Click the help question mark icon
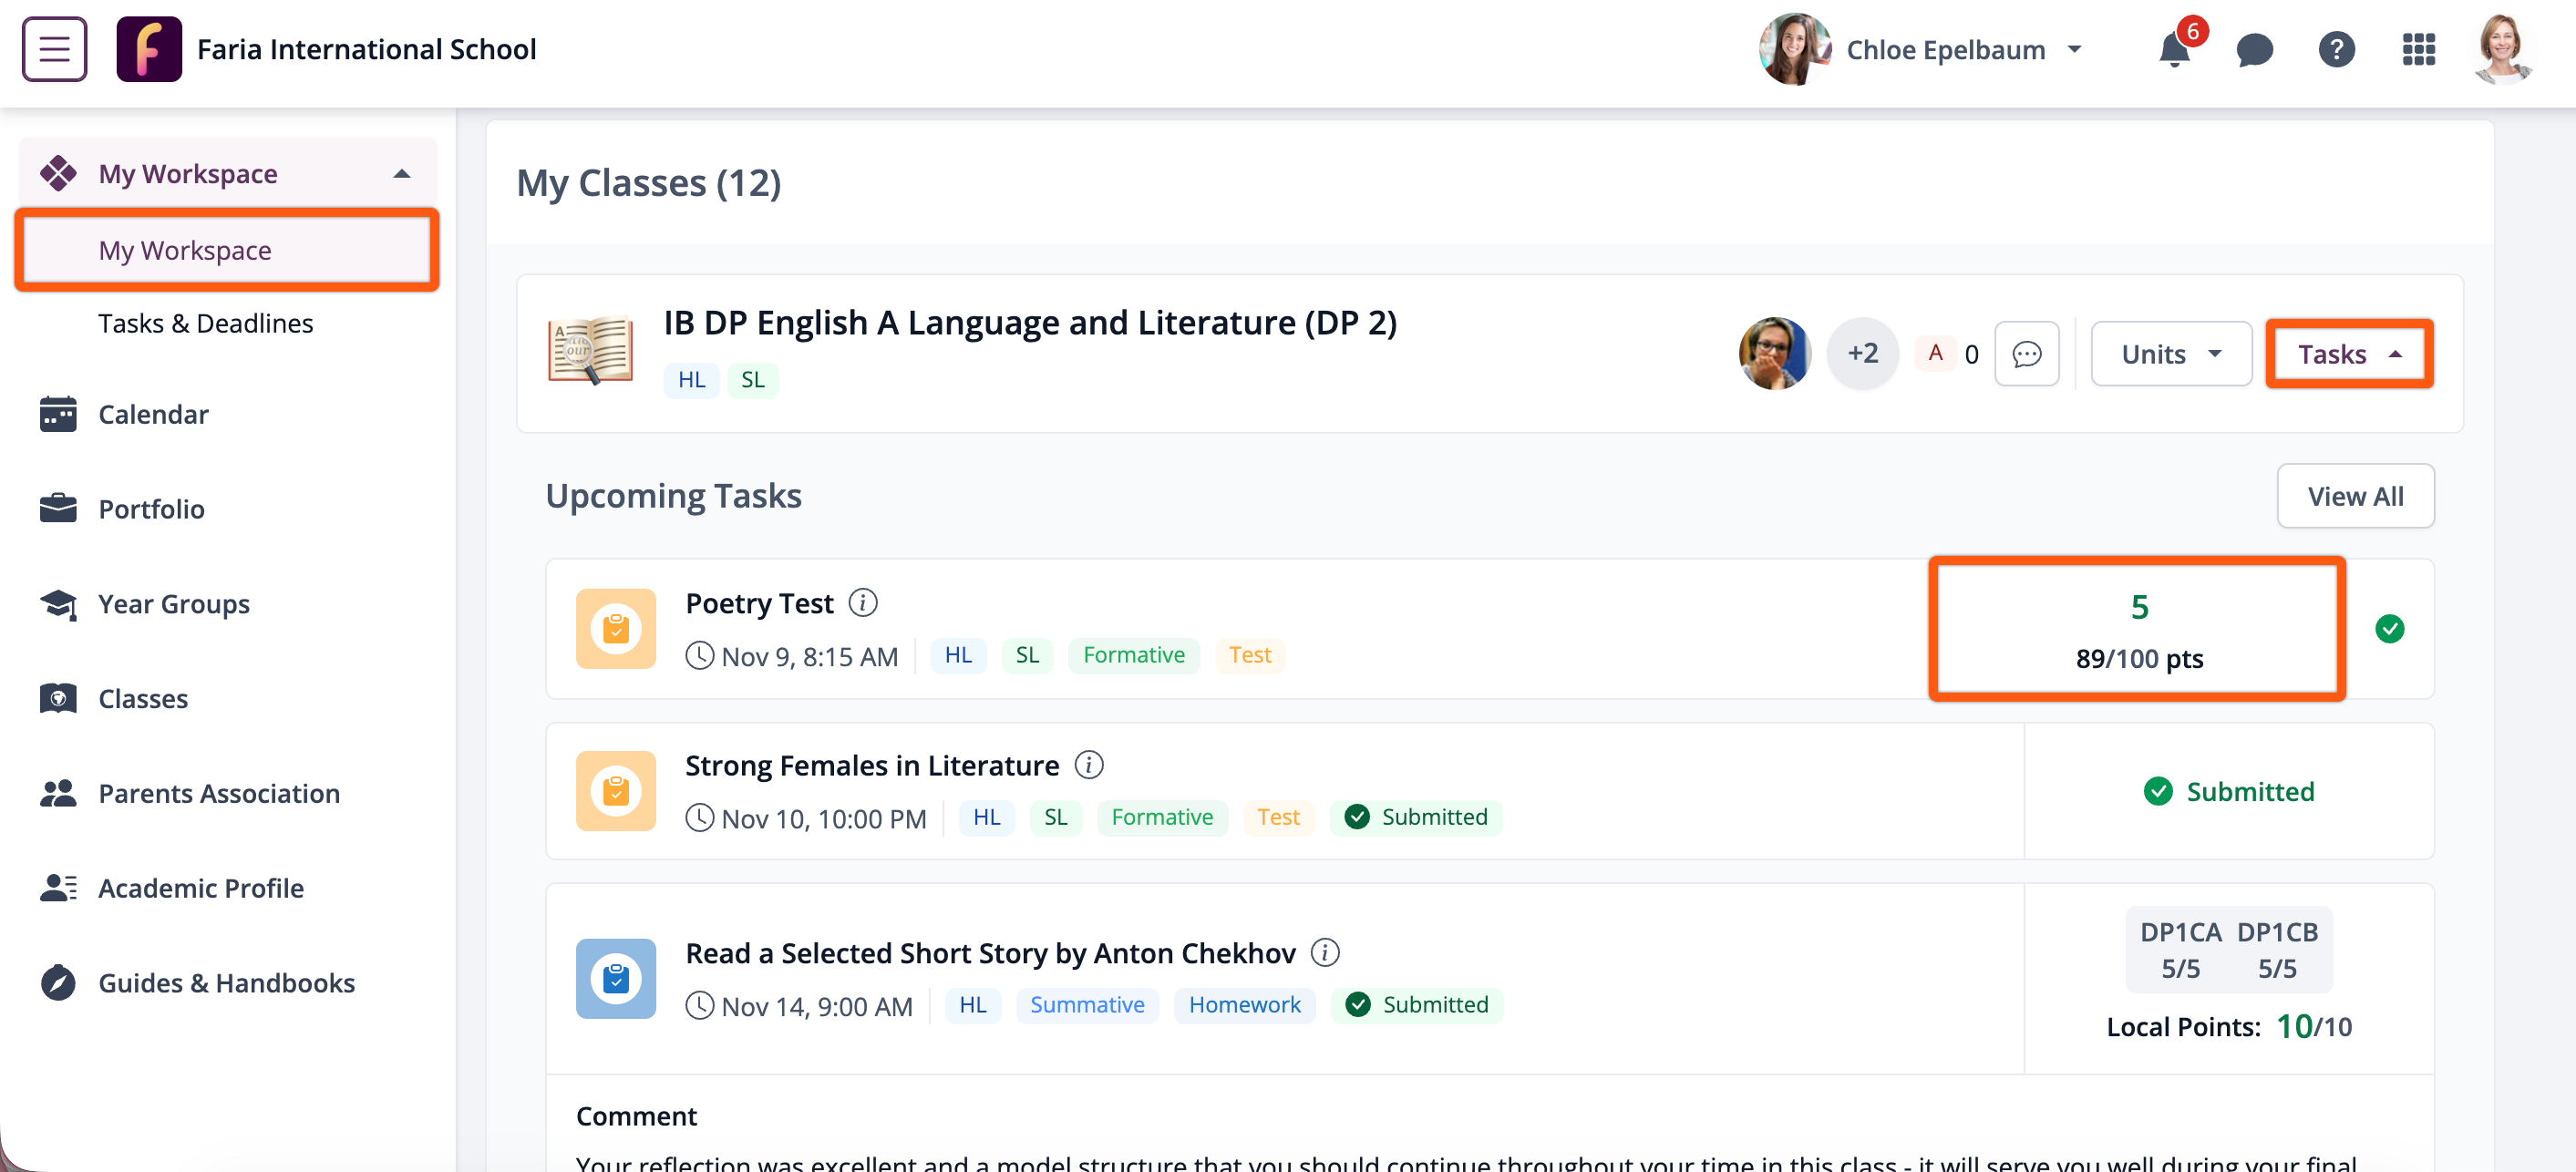The width and height of the screenshot is (2576, 1172). (2336, 49)
